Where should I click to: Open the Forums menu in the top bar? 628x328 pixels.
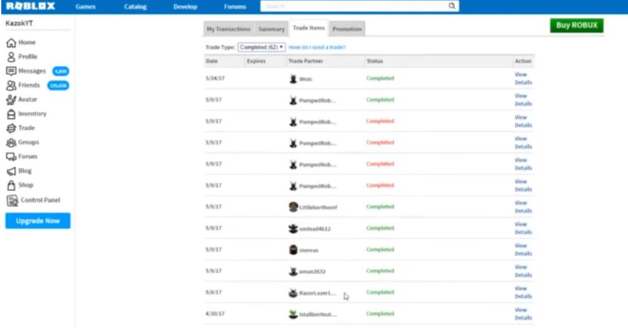pos(235,7)
